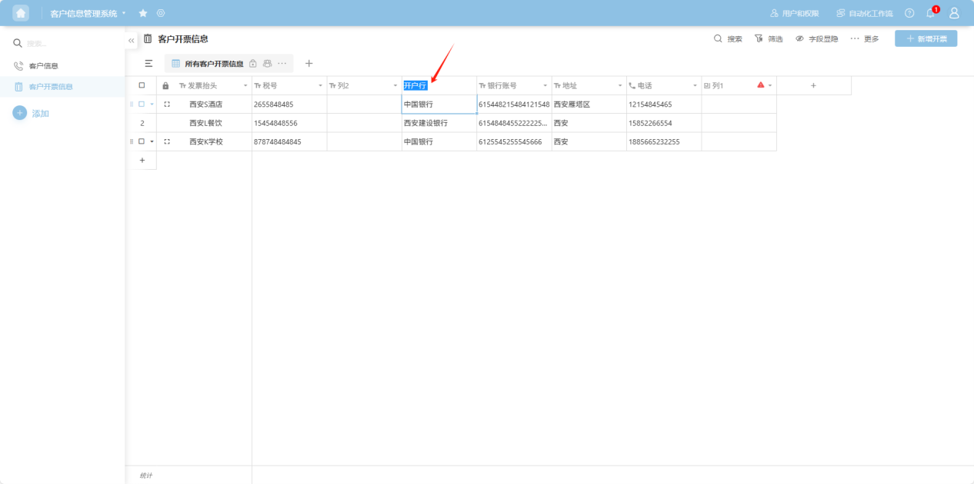
Task: Check the row checkbox for 西安K学校
Action: click(x=142, y=141)
